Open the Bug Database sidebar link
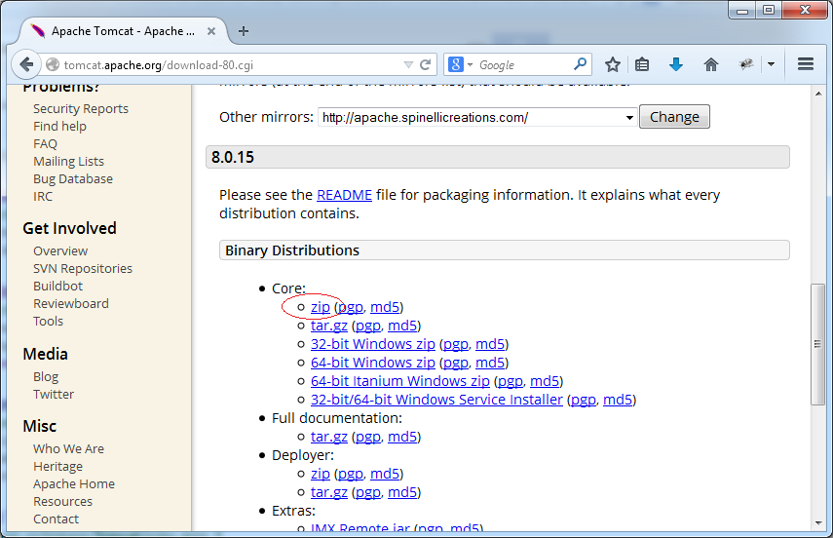Image resolution: width=833 pixels, height=538 pixels. coord(73,179)
